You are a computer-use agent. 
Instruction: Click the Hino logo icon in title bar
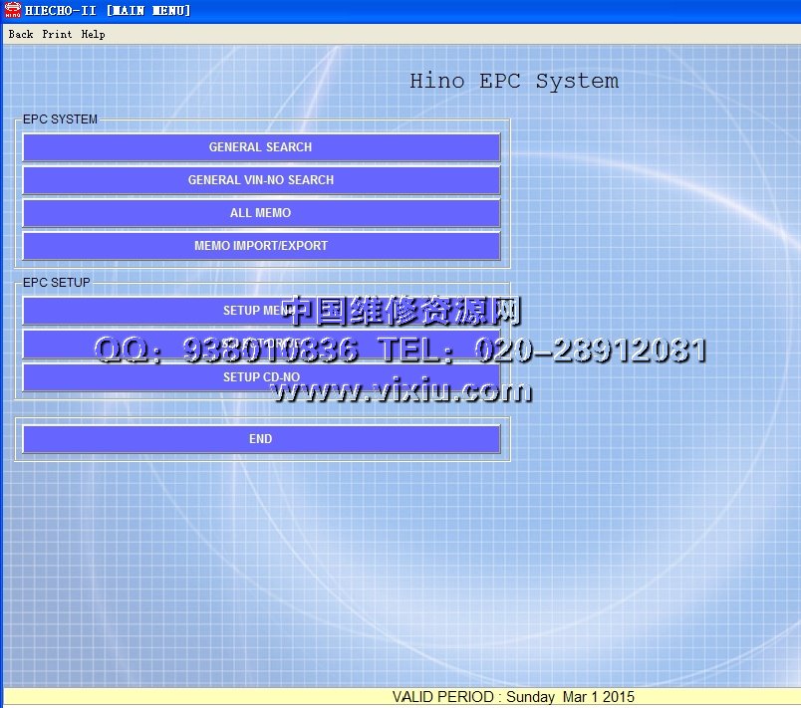pos(12,10)
